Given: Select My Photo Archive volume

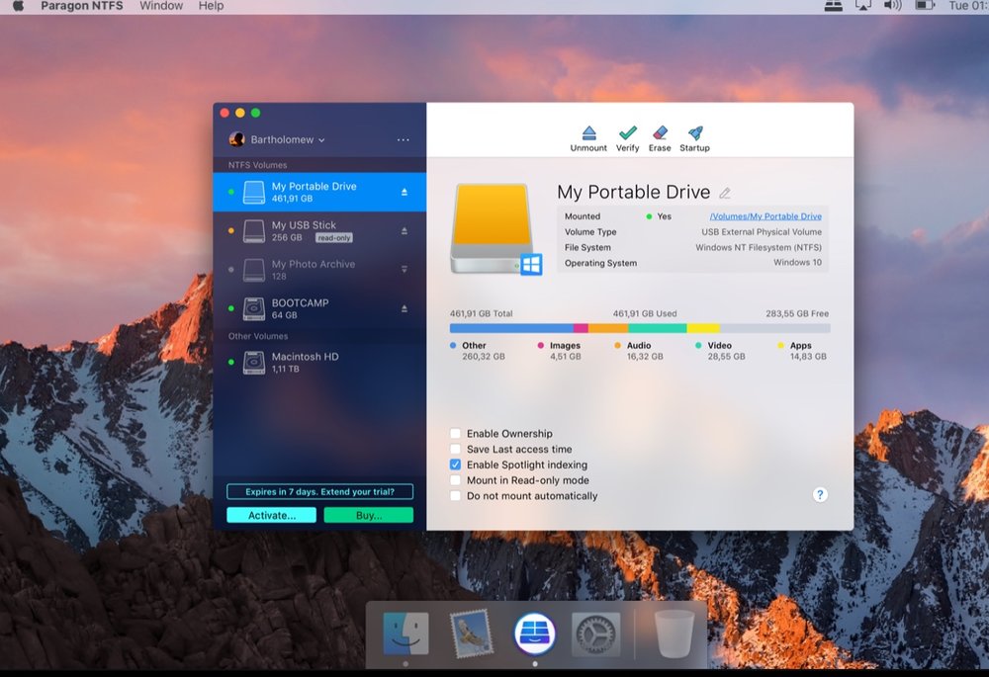Looking at the screenshot, I should click(319, 270).
